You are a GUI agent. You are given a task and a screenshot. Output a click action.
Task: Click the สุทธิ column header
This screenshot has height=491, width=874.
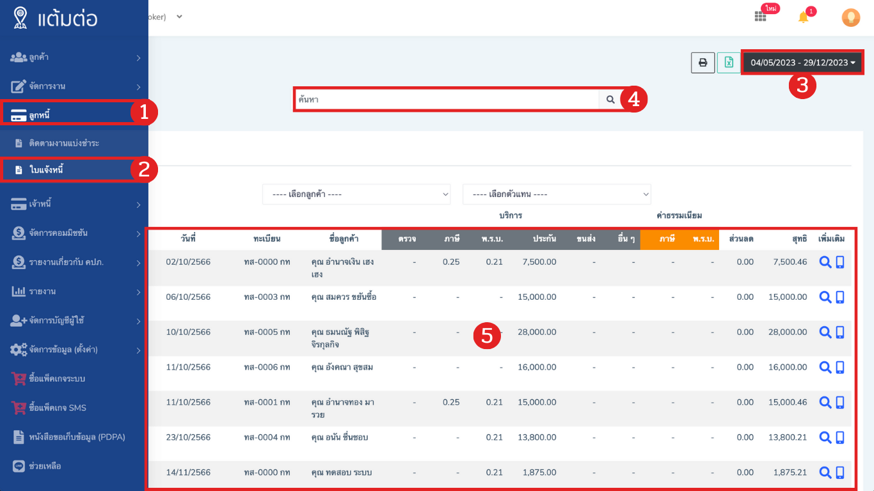pos(800,239)
